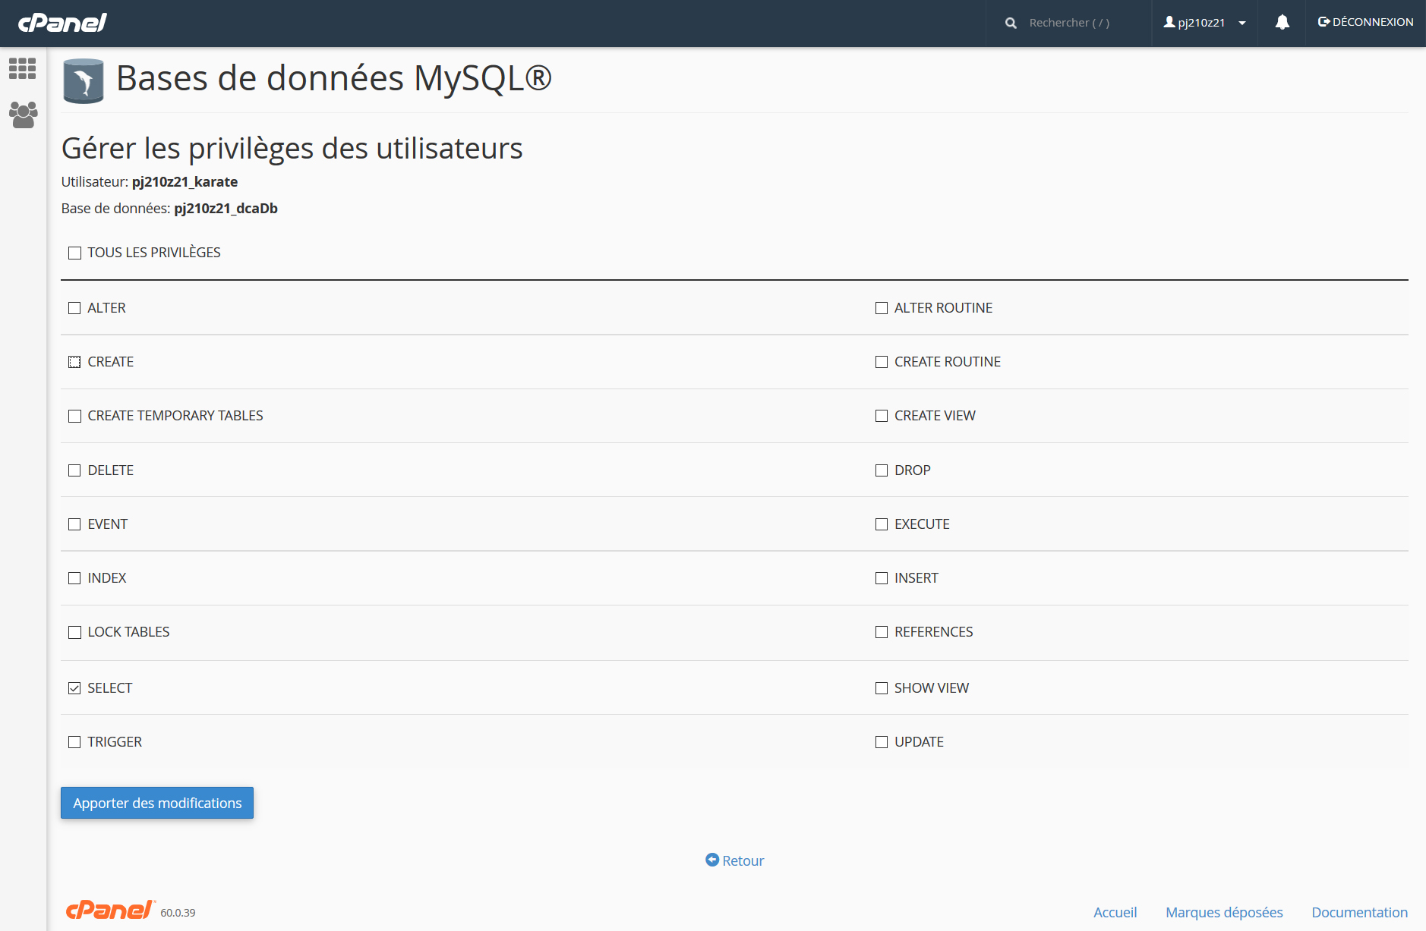Check the REFERENCES privilege checkbox
The width and height of the screenshot is (1426, 931).
click(x=882, y=632)
